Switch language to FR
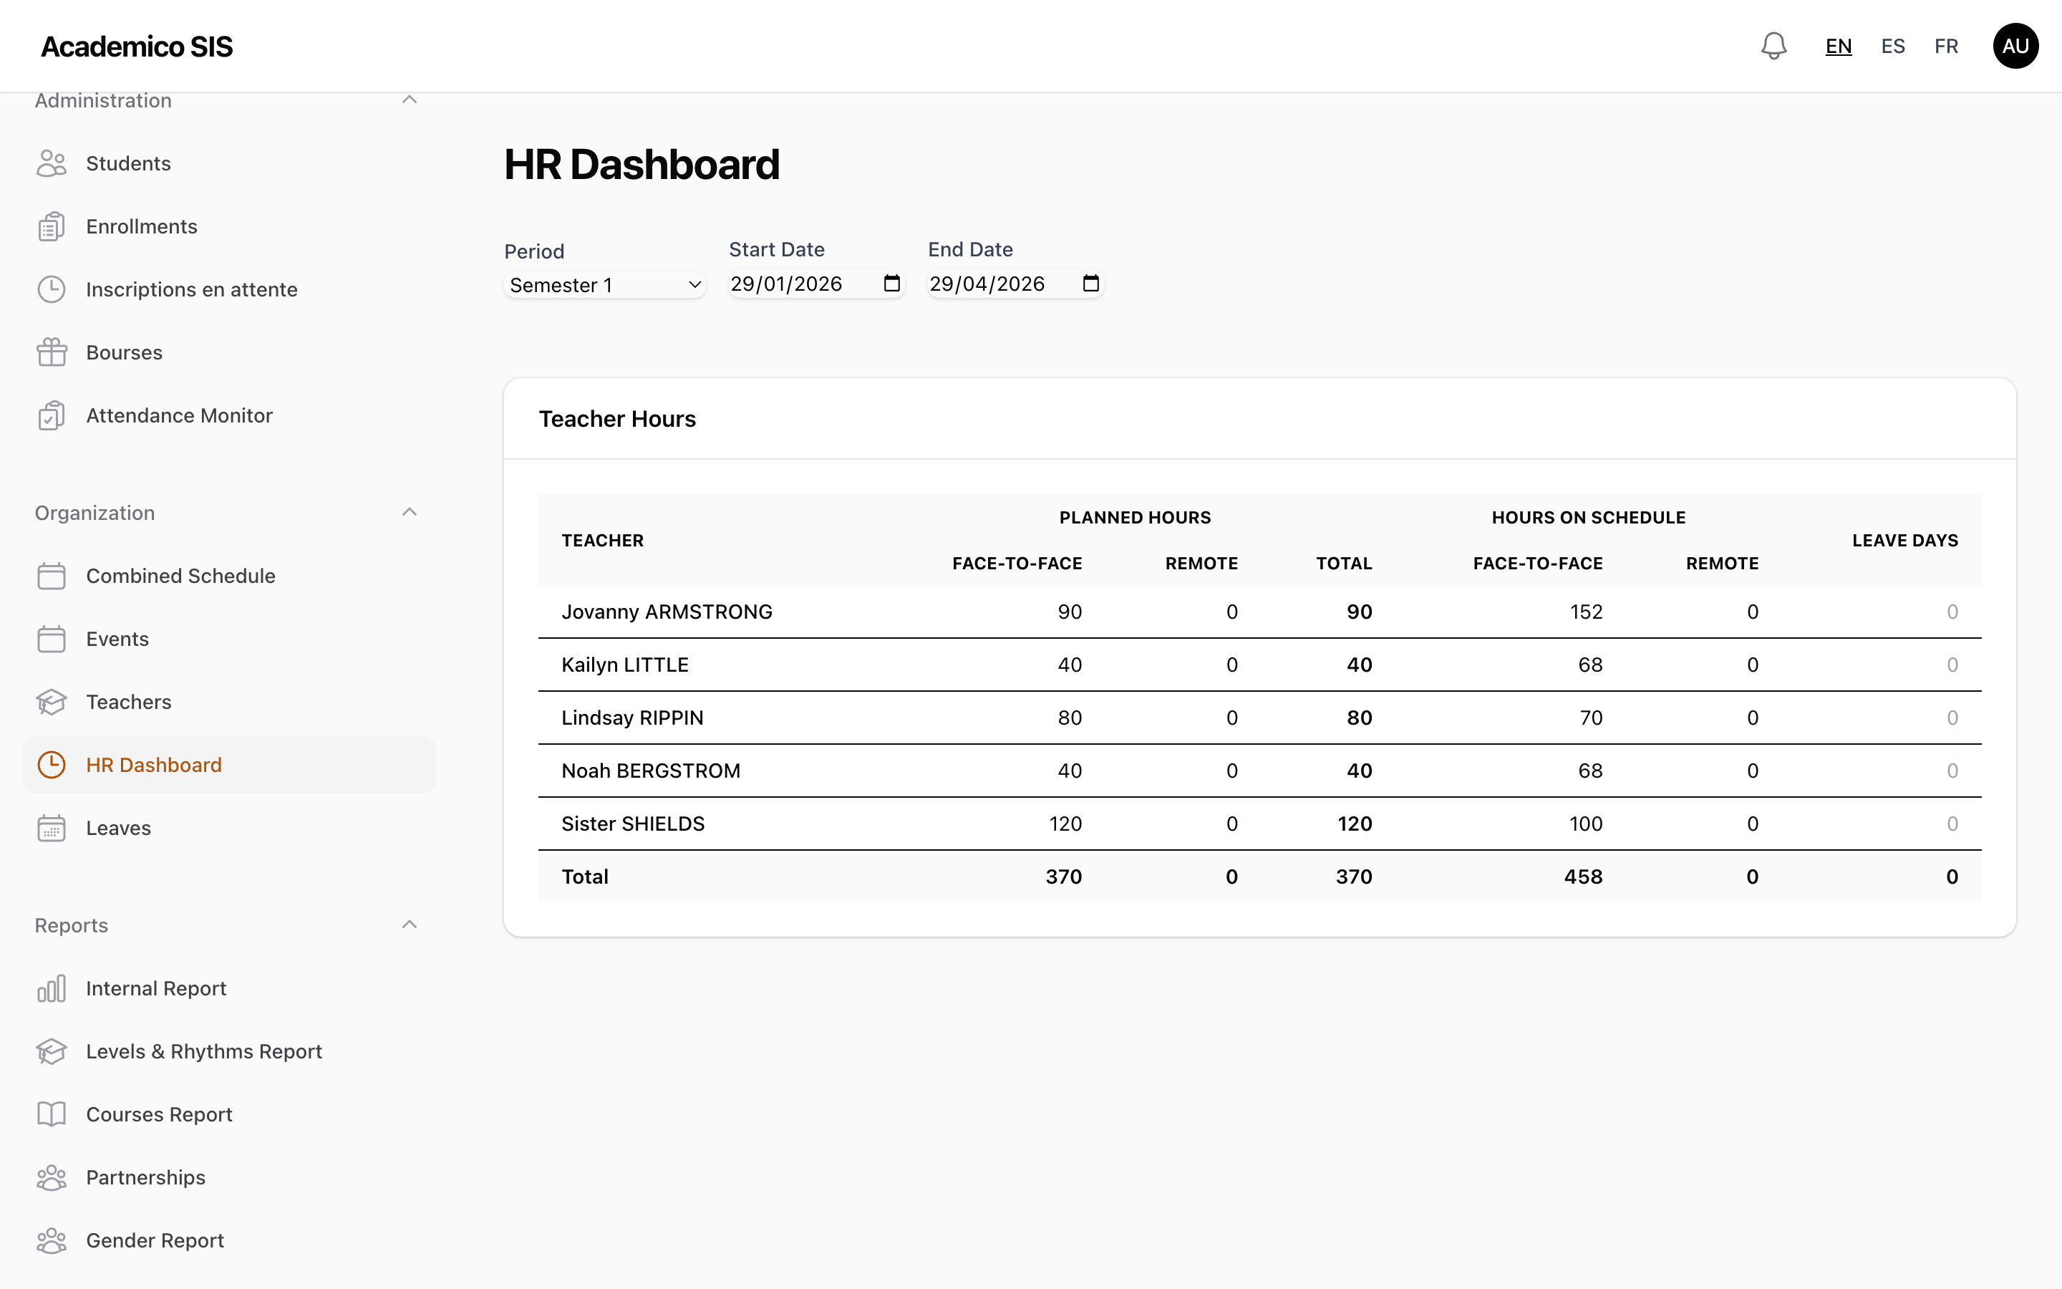The width and height of the screenshot is (2062, 1289). click(1947, 45)
